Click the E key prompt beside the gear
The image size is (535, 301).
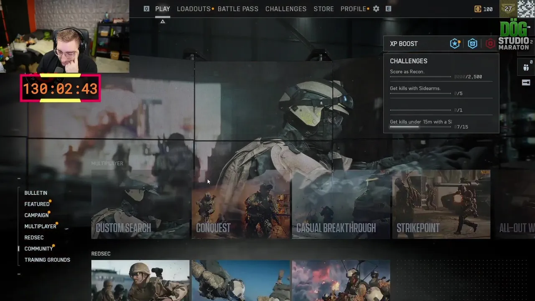pyautogui.click(x=388, y=9)
